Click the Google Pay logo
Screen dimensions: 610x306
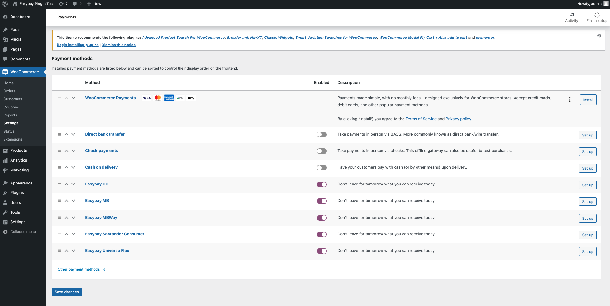coord(180,98)
